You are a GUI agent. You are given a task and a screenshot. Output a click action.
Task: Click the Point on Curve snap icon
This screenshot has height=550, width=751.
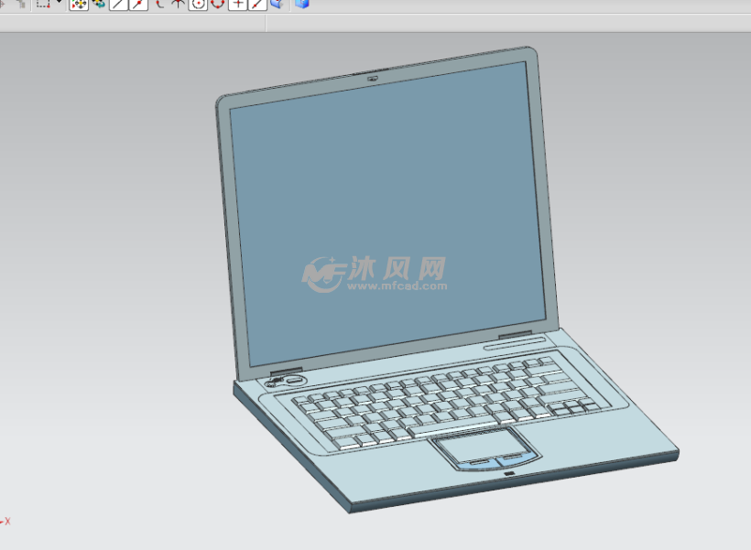coord(256,4)
